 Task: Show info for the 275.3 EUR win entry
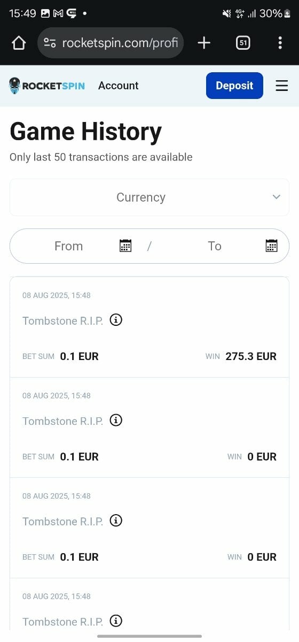116,320
